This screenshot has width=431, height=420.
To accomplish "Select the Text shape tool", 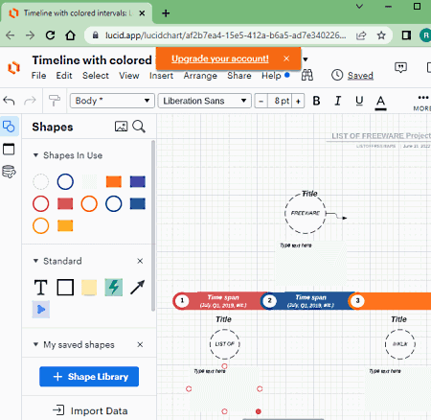I will point(41,287).
